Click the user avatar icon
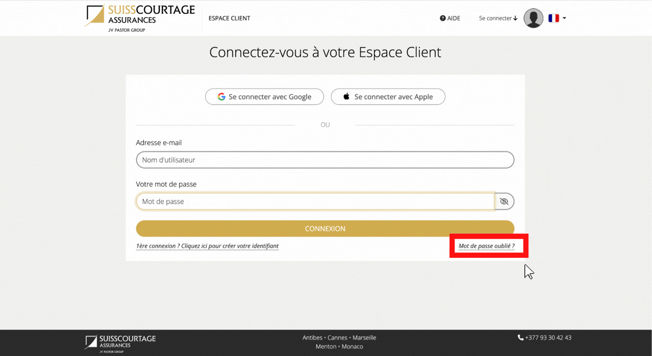652x356 pixels. point(533,18)
